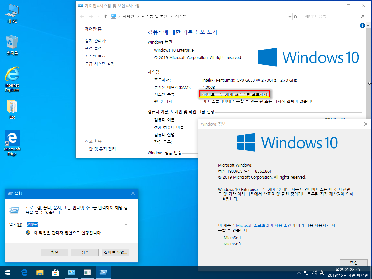Open the Windows Start menu
The image size is (372, 279).
tap(8, 273)
